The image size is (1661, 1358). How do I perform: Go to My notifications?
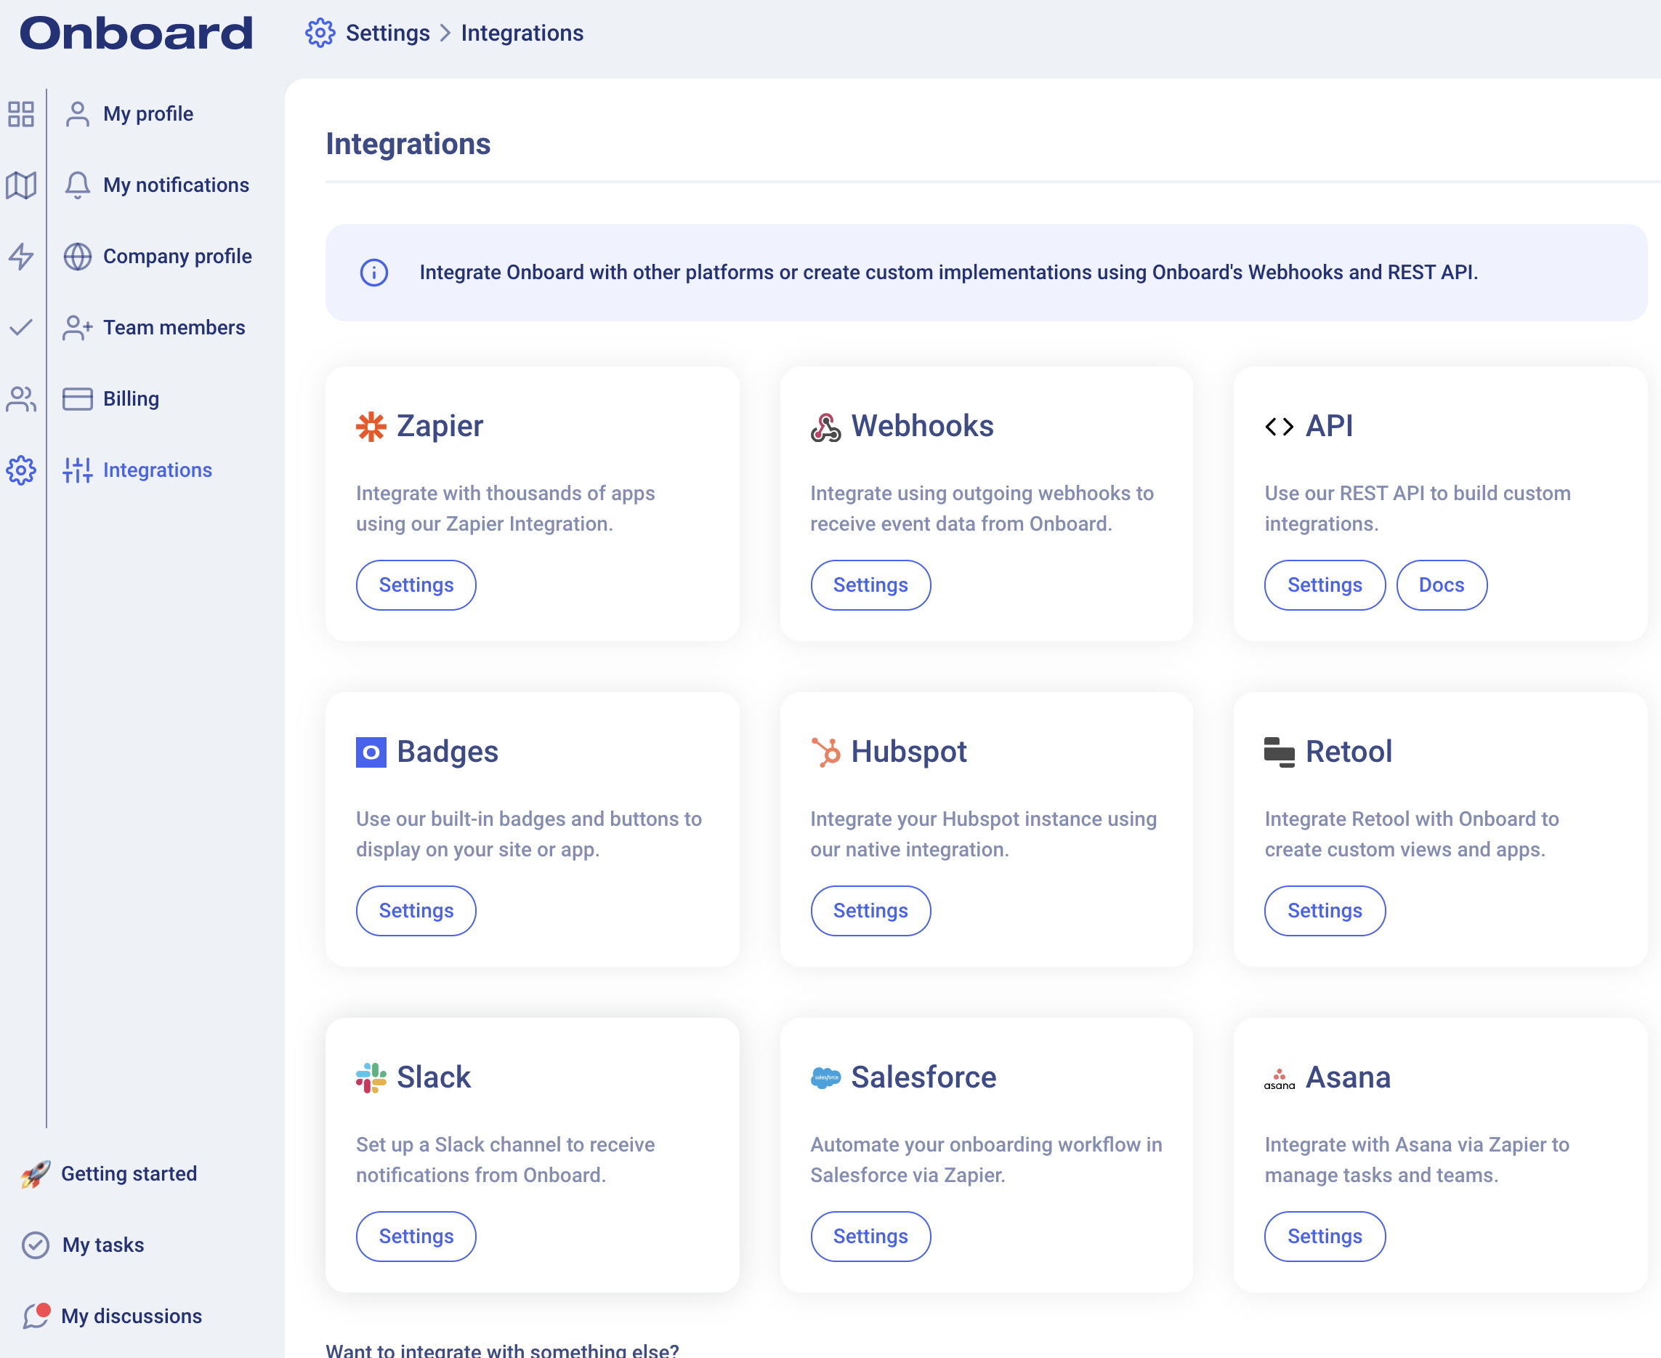175,185
